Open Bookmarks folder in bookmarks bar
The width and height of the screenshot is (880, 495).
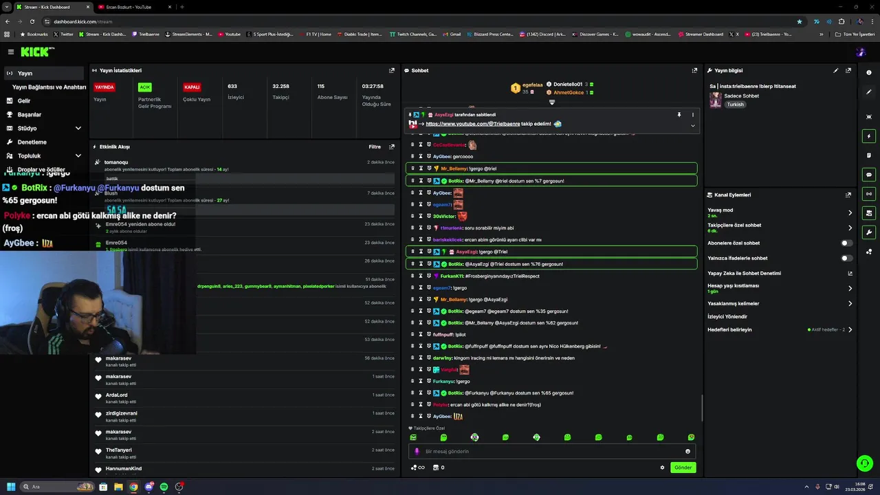coord(34,34)
